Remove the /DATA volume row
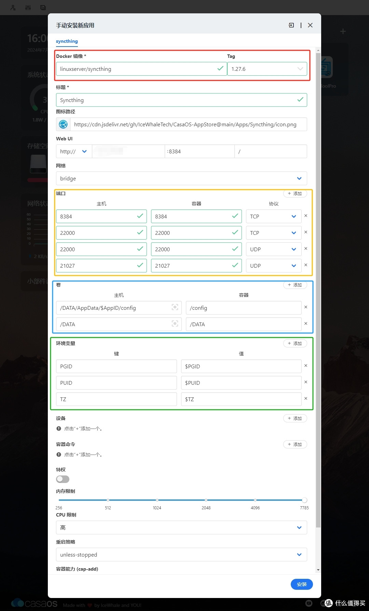369x611 pixels. (306, 323)
